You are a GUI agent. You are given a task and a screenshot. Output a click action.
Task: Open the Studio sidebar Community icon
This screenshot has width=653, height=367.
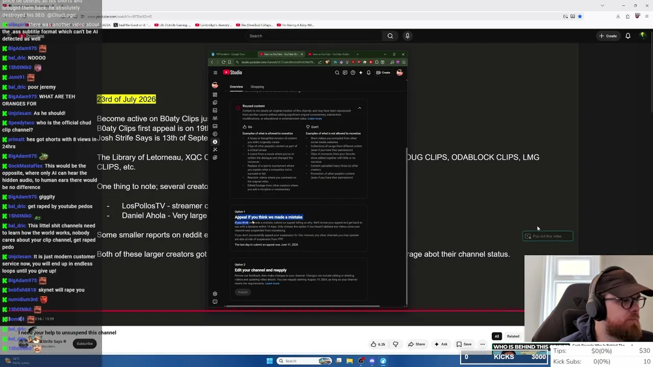(x=215, y=118)
